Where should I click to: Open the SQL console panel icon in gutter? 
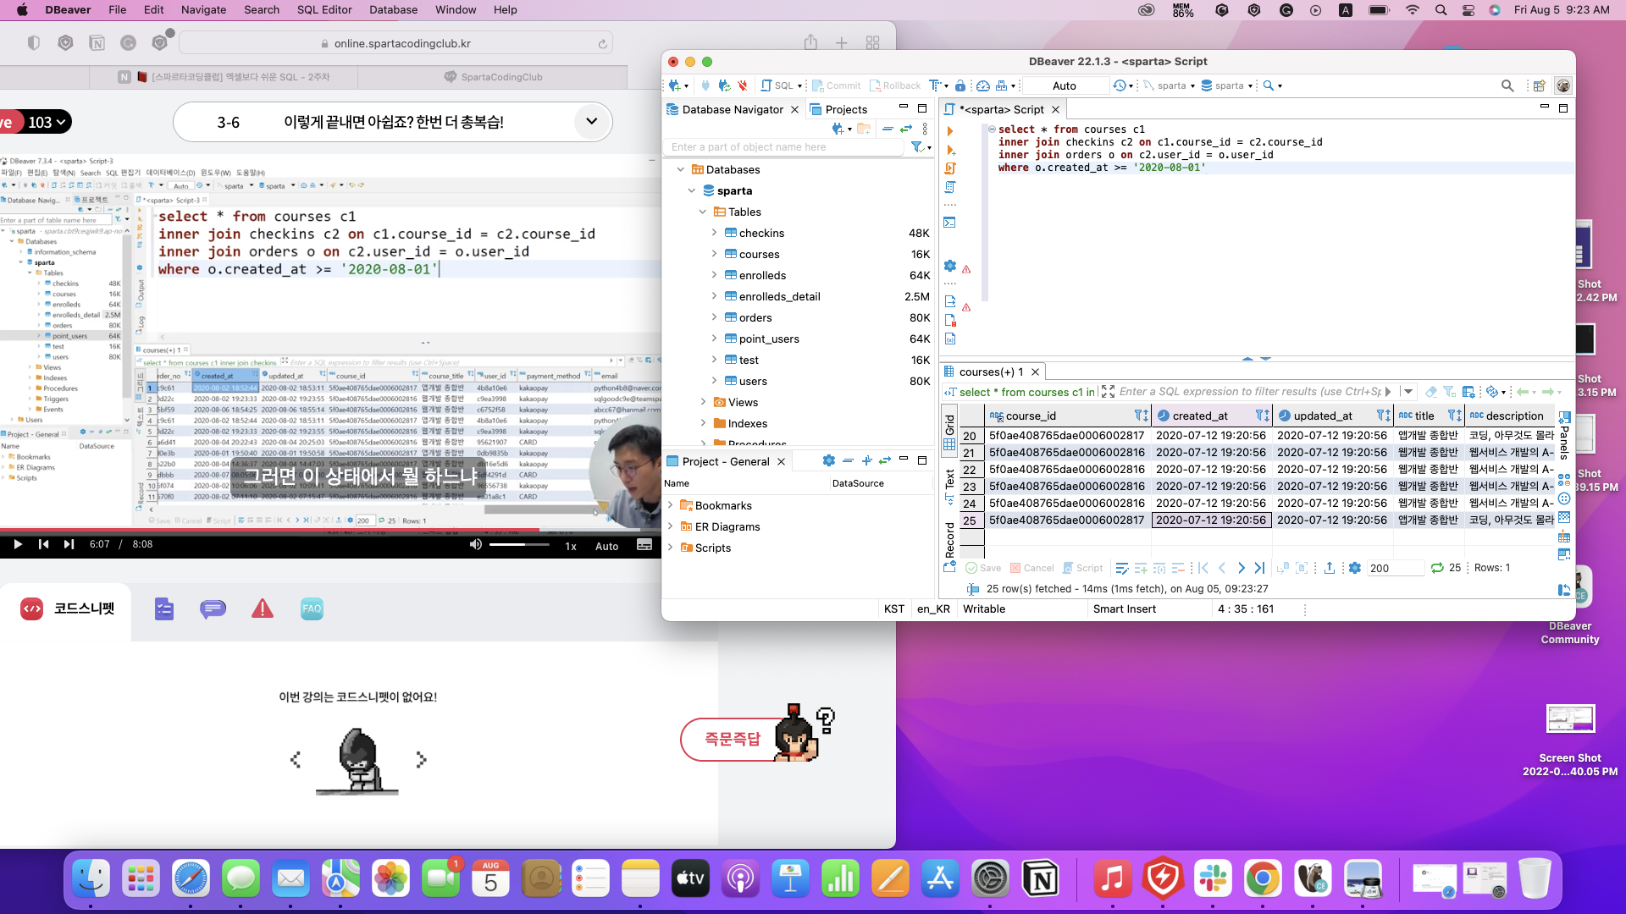pyautogui.click(x=950, y=223)
